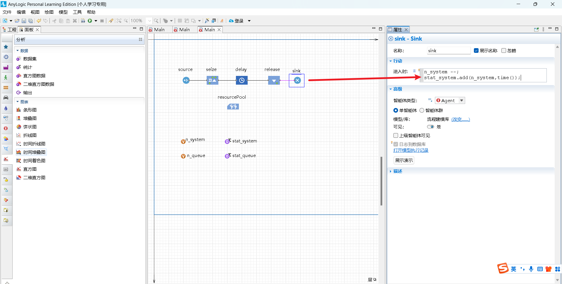Close the 属性 view tab
562x284 pixels.
(406, 29)
